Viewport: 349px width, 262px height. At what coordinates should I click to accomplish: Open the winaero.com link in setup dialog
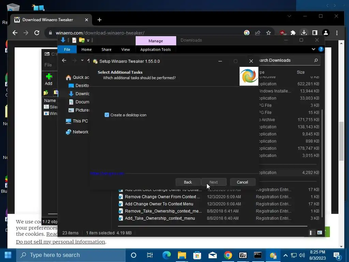pyautogui.click(x=107, y=173)
